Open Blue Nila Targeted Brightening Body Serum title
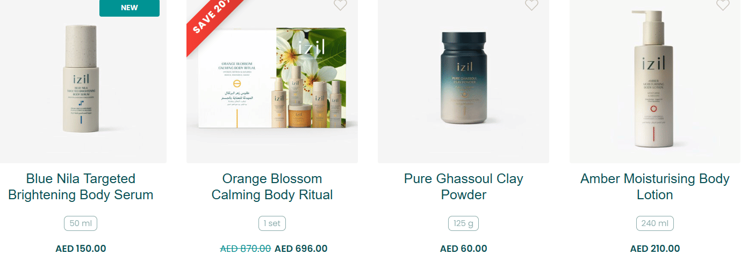Image resolution: width=741 pixels, height=254 pixels. click(81, 187)
